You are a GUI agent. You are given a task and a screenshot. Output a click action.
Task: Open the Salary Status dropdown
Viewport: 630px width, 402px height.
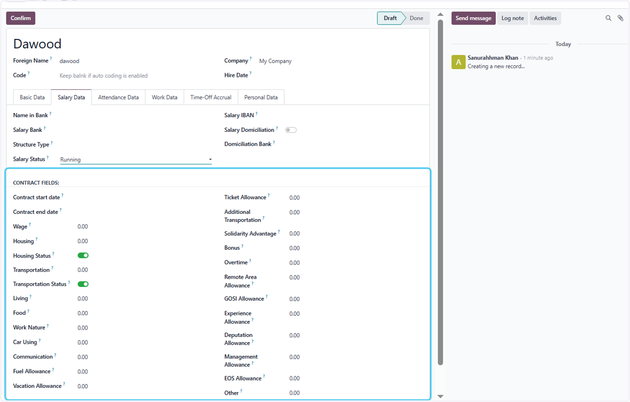(x=136, y=160)
